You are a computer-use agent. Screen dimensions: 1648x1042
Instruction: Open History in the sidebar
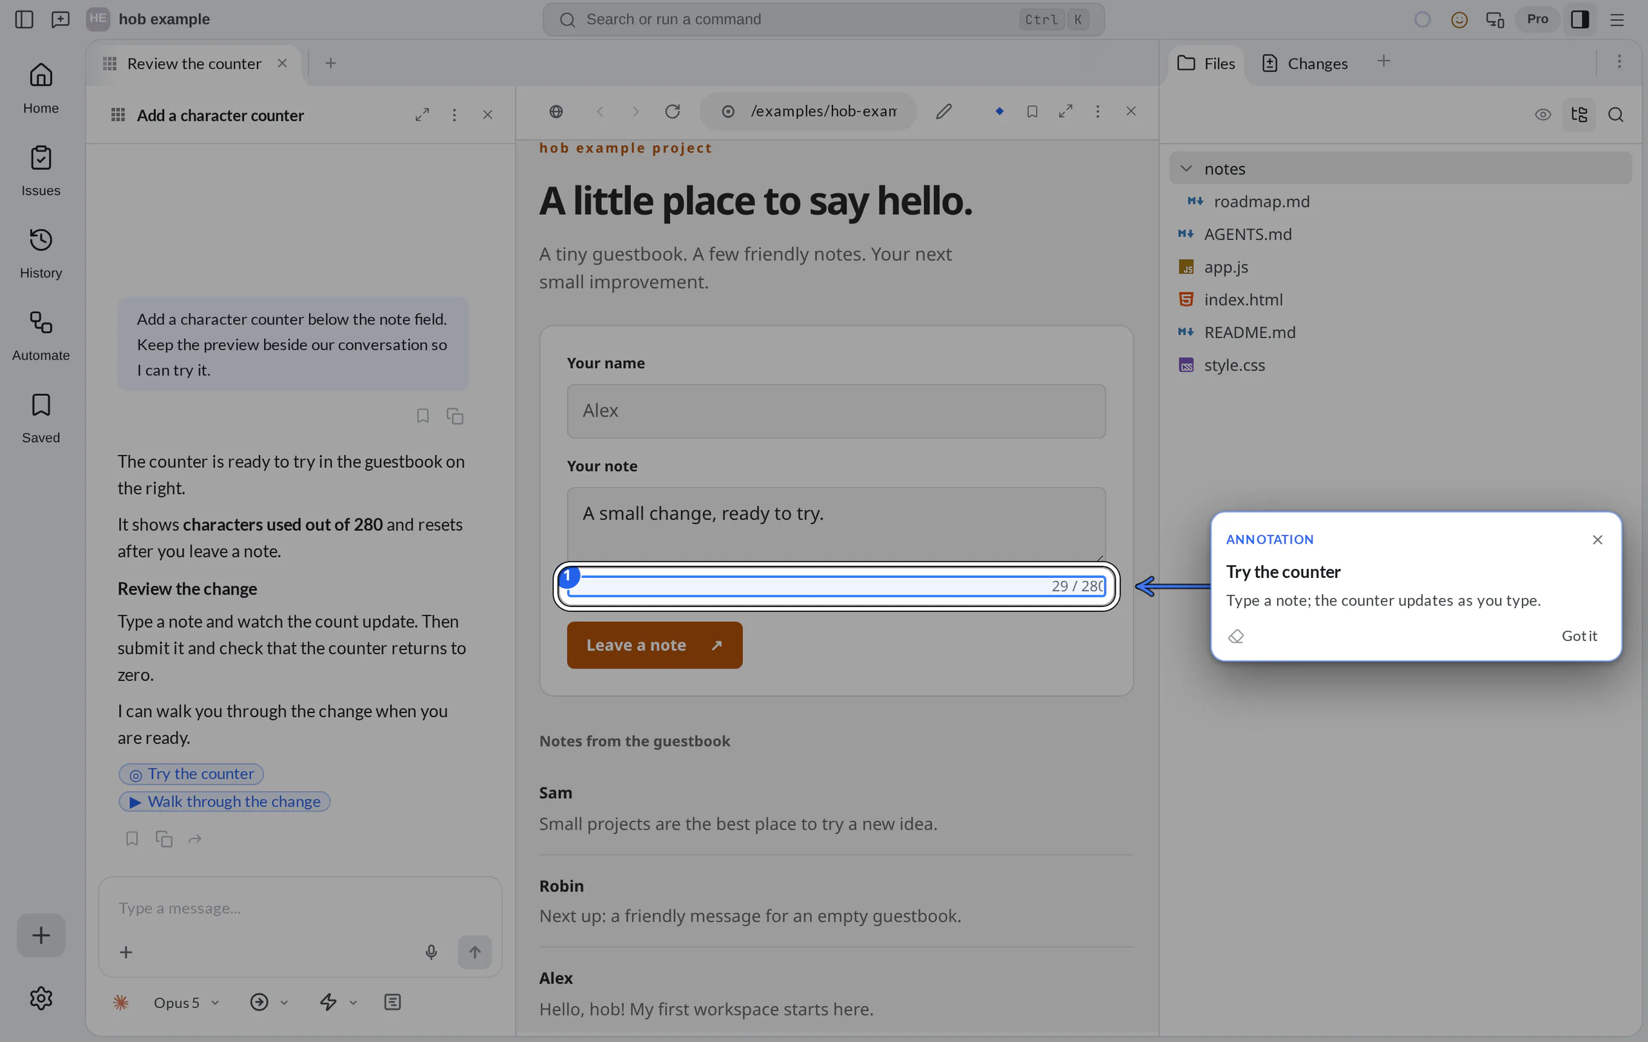41,253
